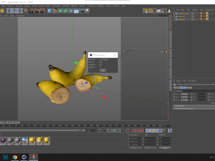Select the first banana object in tree
215x161 pixels.
click(183, 13)
